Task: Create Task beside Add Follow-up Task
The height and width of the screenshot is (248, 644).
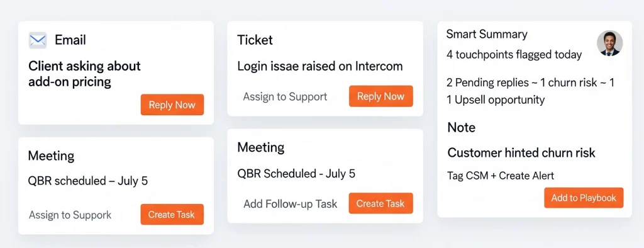Action: (x=380, y=203)
